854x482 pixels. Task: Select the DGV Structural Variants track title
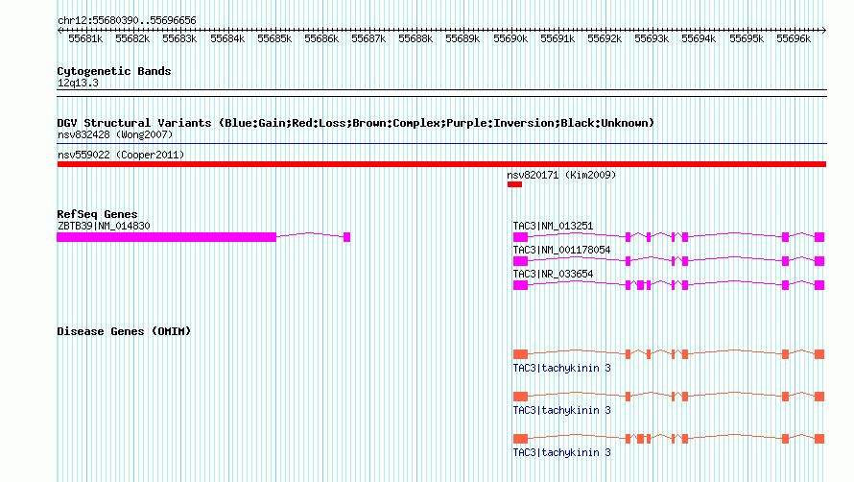coord(355,123)
